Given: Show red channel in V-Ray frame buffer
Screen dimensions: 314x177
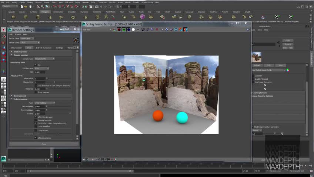Looking at the screenshot, I should (119, 29).
